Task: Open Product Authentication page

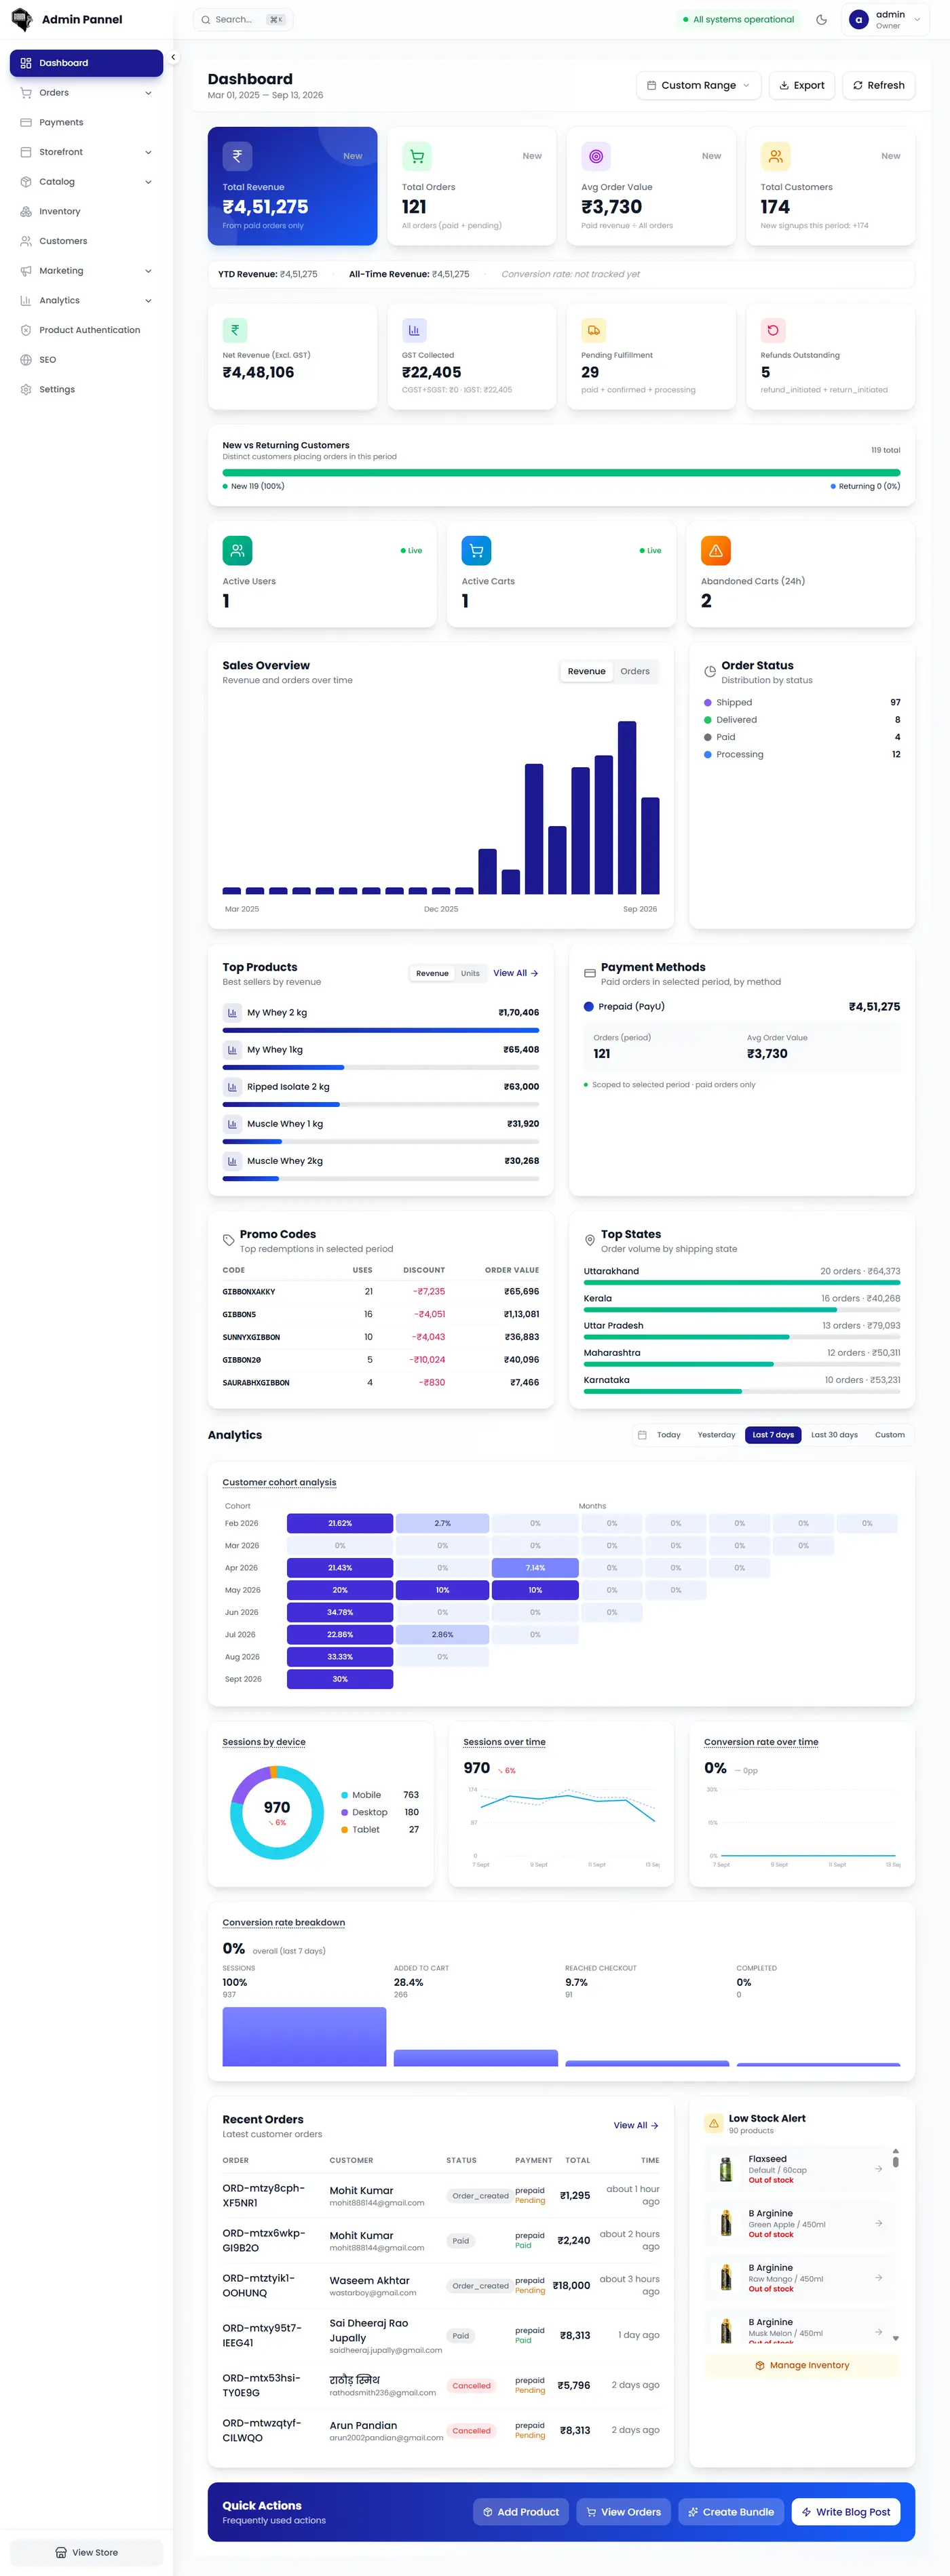Action: 86,330
